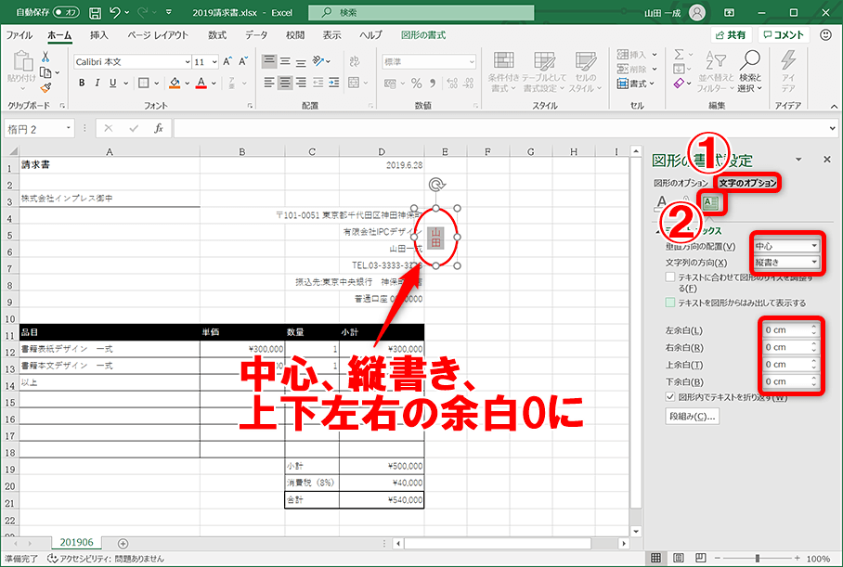Open the 挿入 ribbon tab
This screenshot has height=567, width=843.
pyautogui.click(x=99, y=35)
